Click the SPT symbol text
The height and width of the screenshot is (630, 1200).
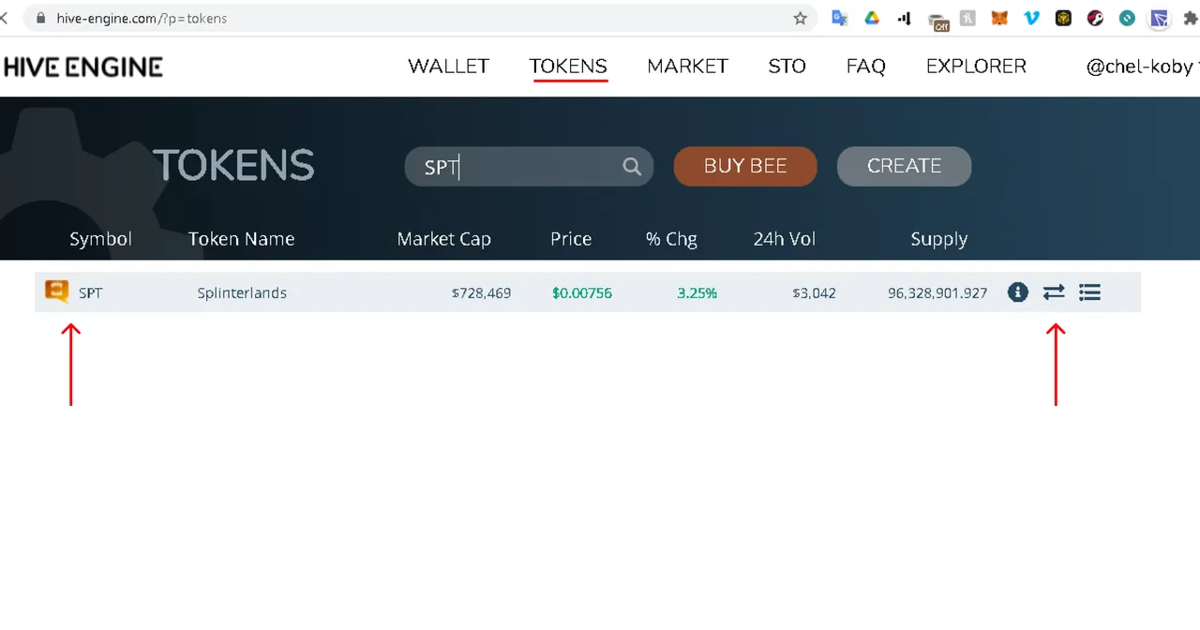coord(91,292)
